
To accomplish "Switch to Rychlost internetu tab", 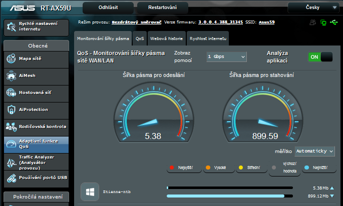I will pyautogui.click(x=208, y=38).
